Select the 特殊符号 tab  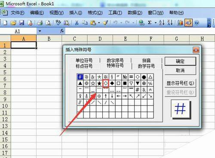[x=115, y=66]
